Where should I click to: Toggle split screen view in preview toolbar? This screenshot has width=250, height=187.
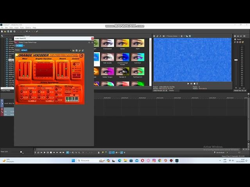(164, 36)
